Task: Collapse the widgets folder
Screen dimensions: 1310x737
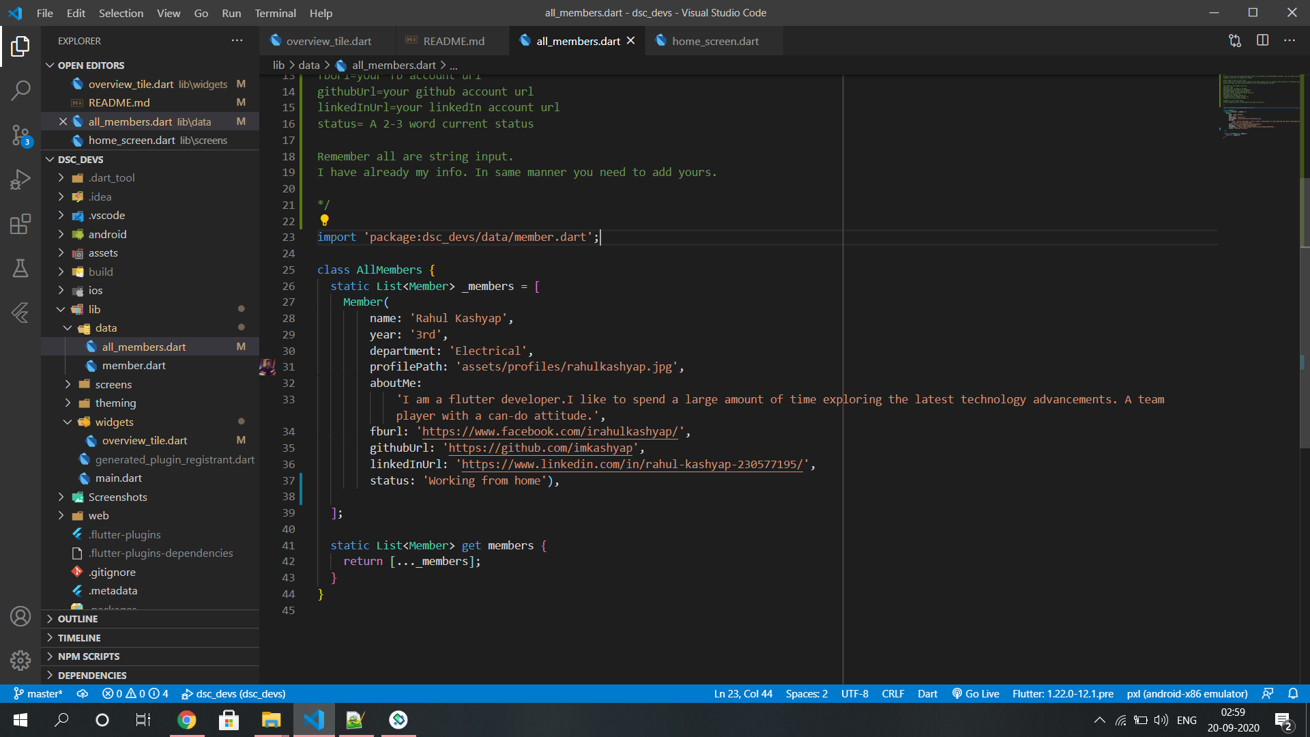Action: click(x=113, y=422)
